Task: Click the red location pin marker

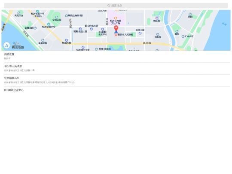Action: click(x=116, y=28)
